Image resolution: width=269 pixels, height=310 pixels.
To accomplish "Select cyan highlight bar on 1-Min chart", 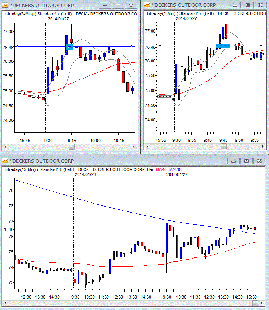I will (223, 46).
